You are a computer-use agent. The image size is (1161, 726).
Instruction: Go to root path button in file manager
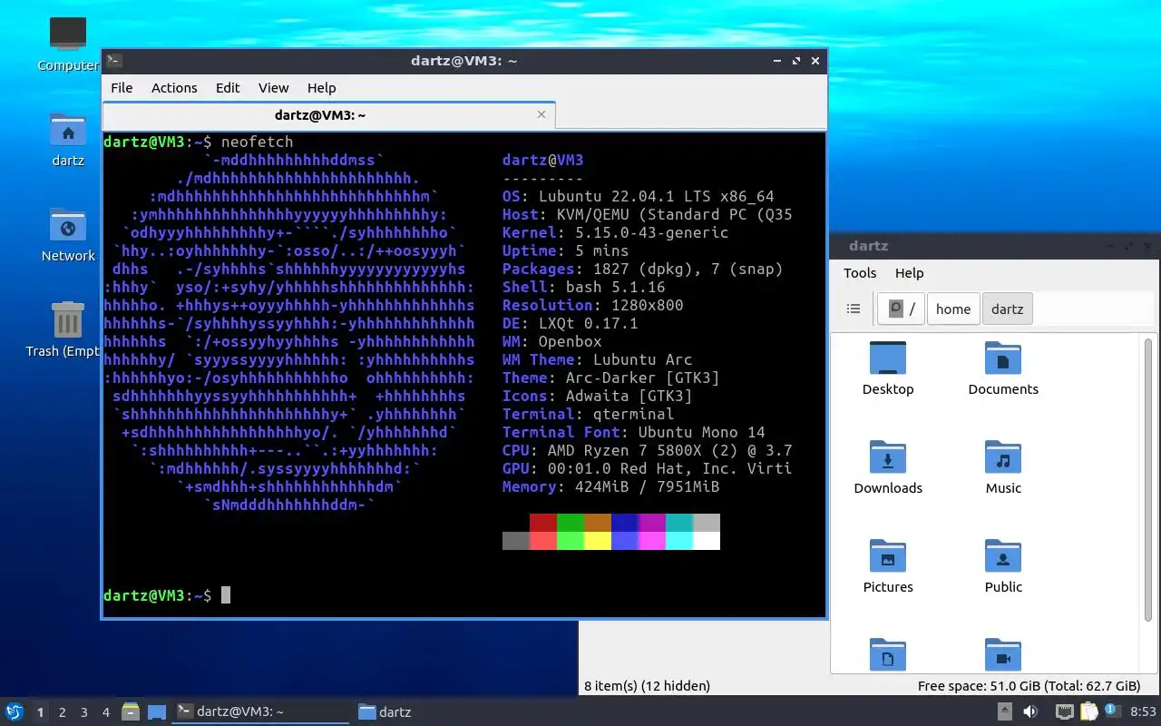(902, 309)
